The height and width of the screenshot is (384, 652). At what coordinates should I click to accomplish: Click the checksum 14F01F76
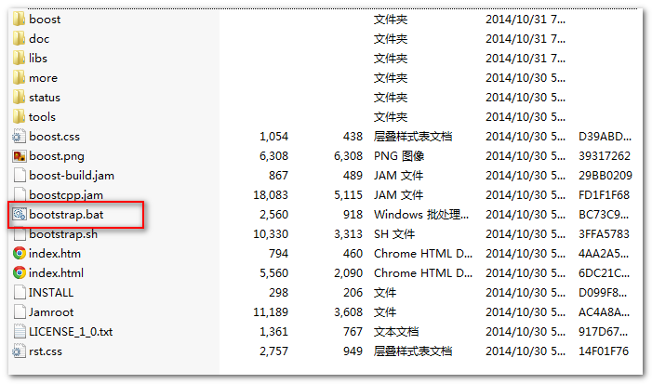click(x=604, y=351)
